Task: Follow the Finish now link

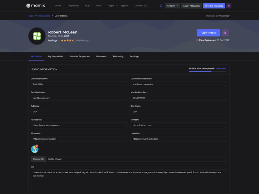Action: tap(221, 69)
